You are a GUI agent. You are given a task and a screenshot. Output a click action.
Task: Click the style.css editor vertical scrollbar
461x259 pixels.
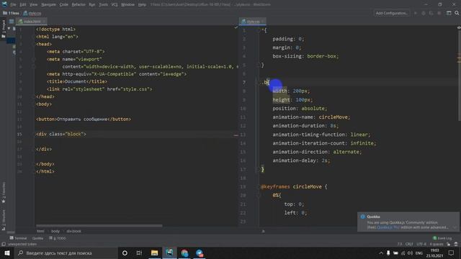pos(460,75)
